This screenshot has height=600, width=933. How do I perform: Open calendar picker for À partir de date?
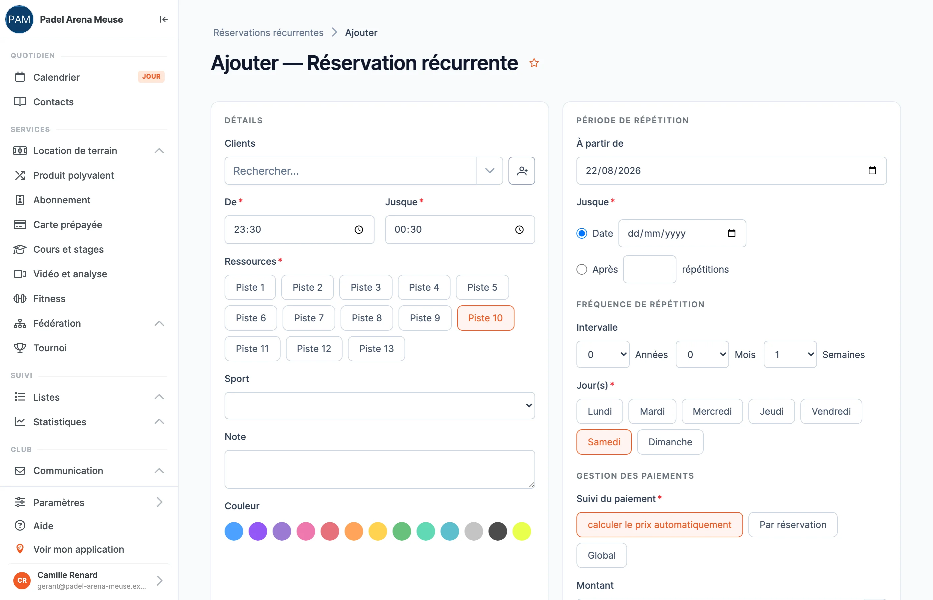click(x=872, y=171)
